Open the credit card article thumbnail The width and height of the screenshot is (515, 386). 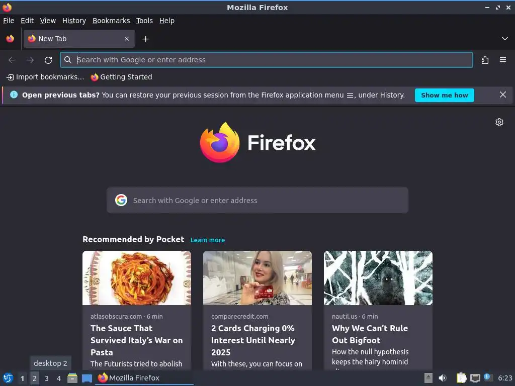[257, 278]
